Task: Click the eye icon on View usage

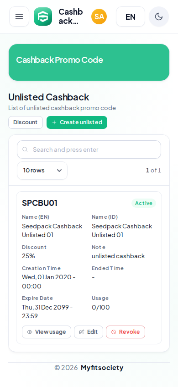Action: coord(30,332)
